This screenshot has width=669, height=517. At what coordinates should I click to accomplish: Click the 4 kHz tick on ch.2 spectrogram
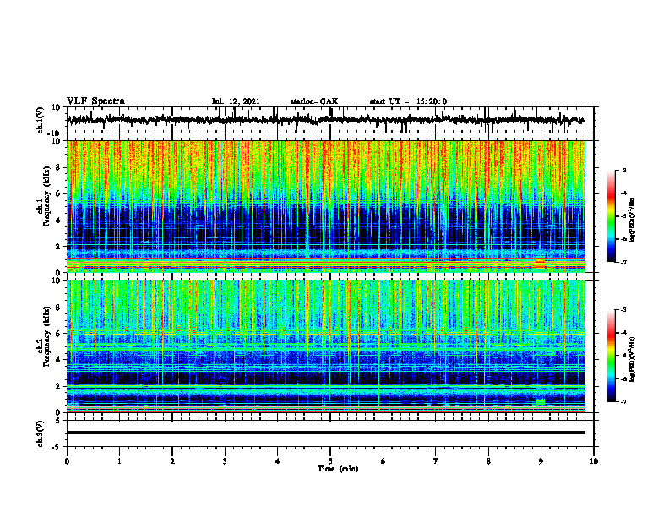[59, 360]
